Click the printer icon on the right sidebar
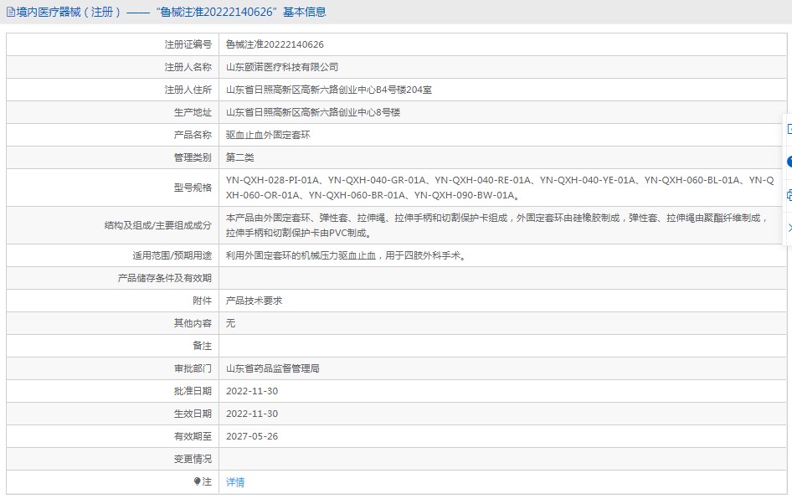Screen dimensions: 792x499 [789, 195]
